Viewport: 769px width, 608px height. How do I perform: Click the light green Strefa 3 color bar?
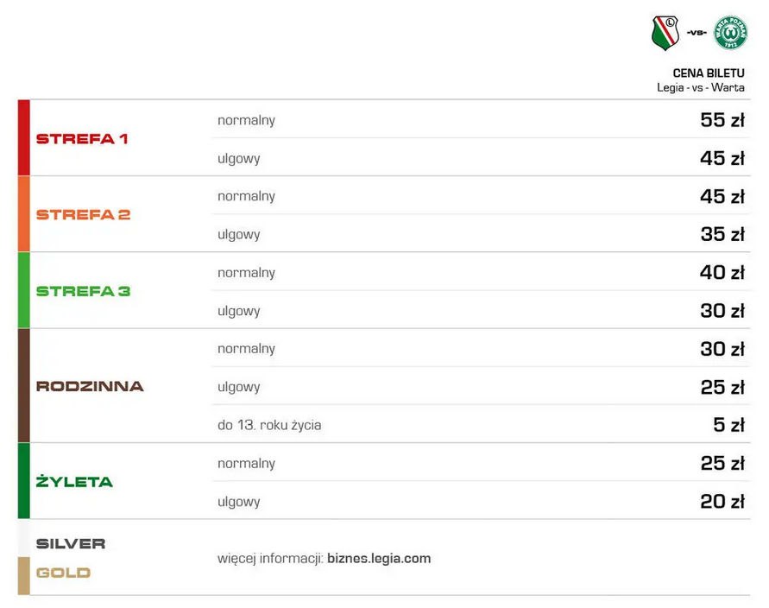[x=23, y=290]
